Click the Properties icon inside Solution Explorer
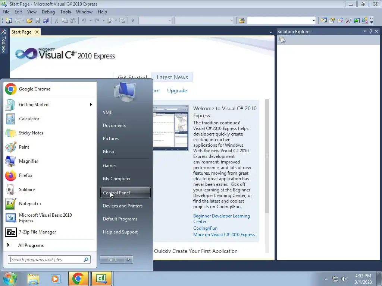 point(282,40)
